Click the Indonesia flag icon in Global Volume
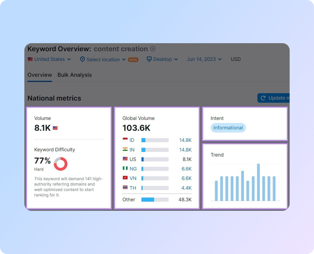This screenshot has width=314, height=254. 125,140
